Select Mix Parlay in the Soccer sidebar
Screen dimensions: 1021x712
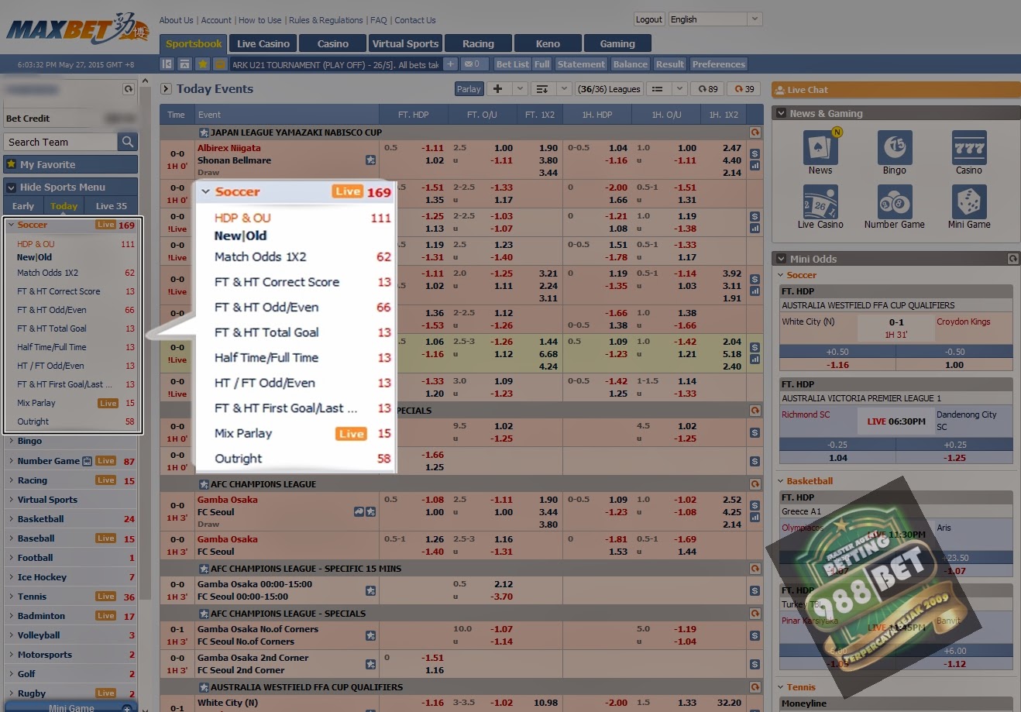coord(36,403)
